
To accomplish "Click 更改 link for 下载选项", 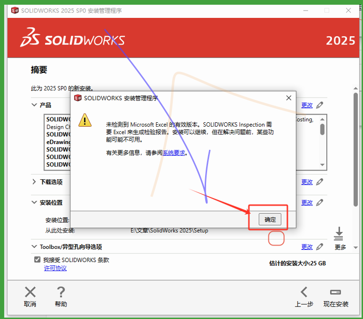I will pos(307,182).
